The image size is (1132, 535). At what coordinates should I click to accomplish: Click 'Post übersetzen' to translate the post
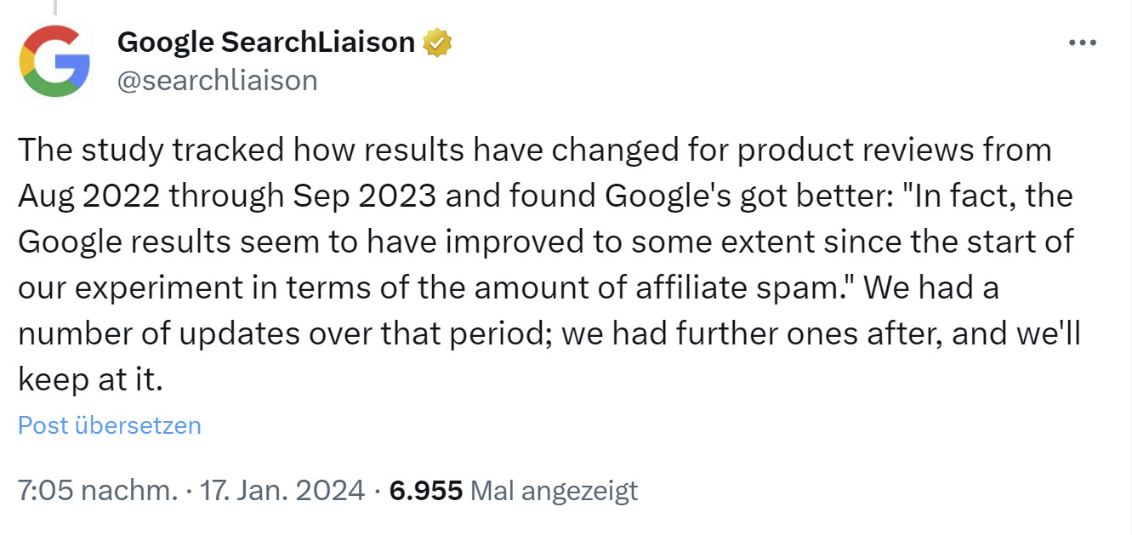click(x=109, y=425)
